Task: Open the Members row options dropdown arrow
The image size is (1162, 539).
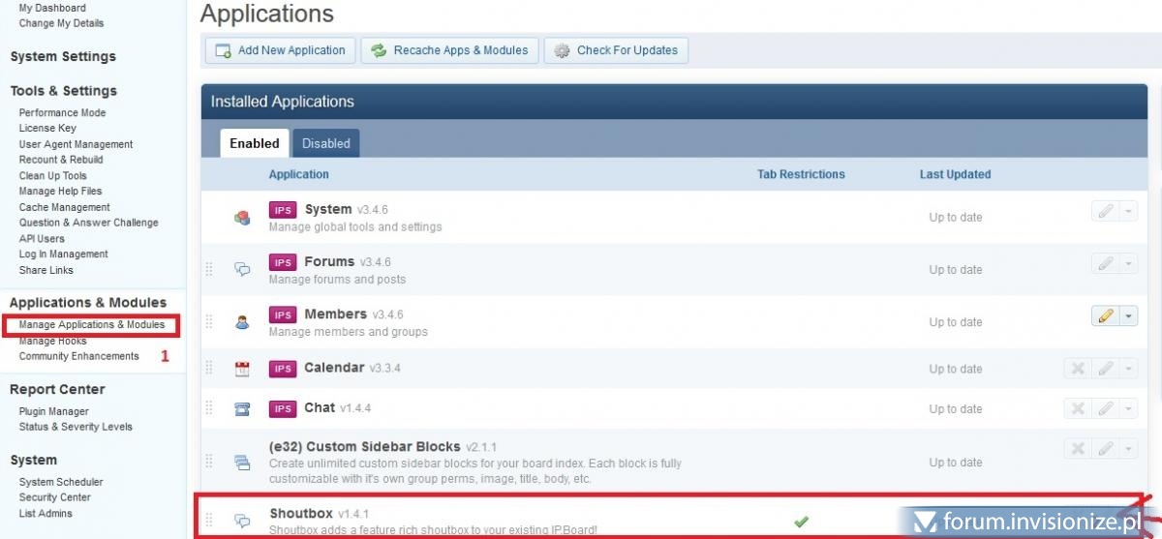Action: click(x=1128, y=315)
